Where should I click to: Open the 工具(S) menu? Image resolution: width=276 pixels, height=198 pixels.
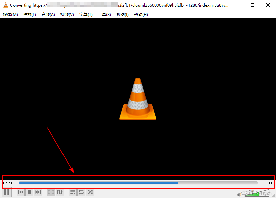(x=105, y=15)
